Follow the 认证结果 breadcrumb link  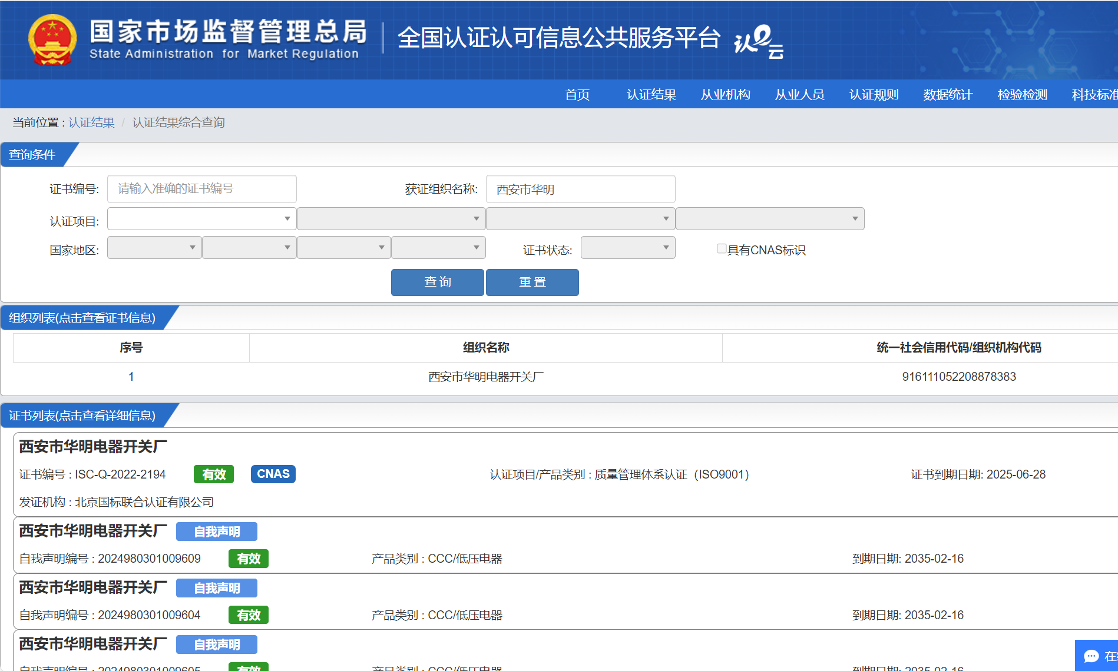pos(91,122)
